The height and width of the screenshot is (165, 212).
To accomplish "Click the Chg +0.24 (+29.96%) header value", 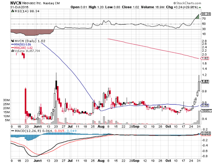I will pos(182,7).
